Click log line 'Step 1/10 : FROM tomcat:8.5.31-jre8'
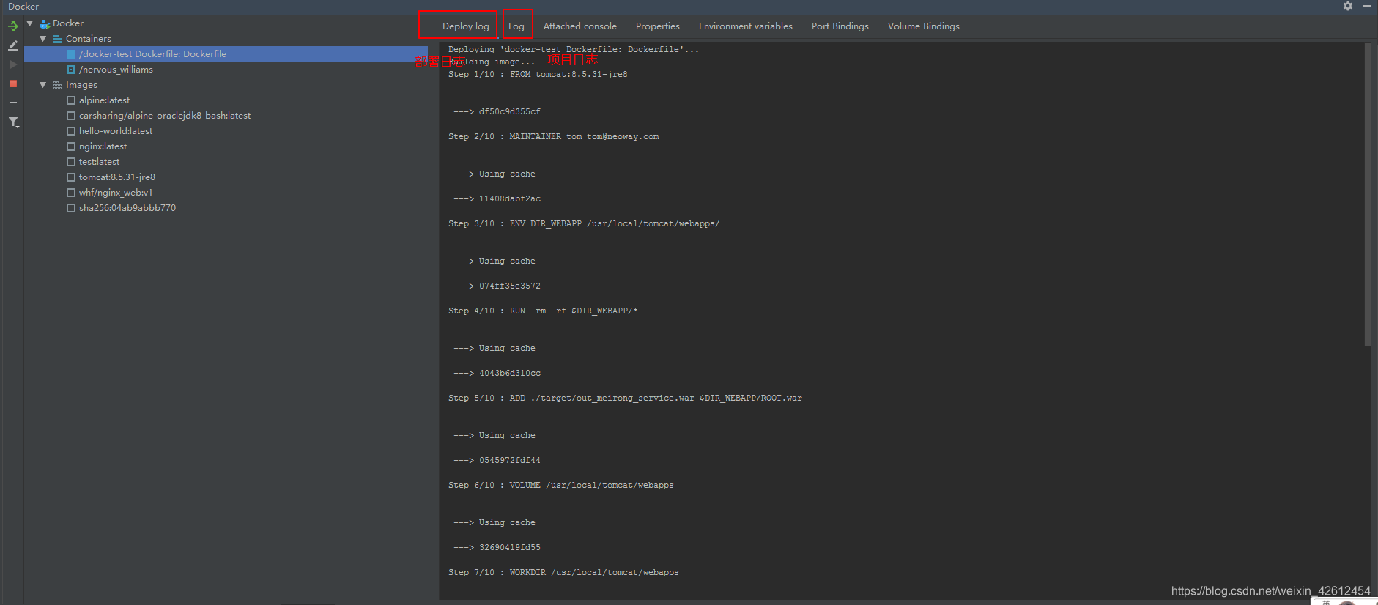 tap(538, 75)
